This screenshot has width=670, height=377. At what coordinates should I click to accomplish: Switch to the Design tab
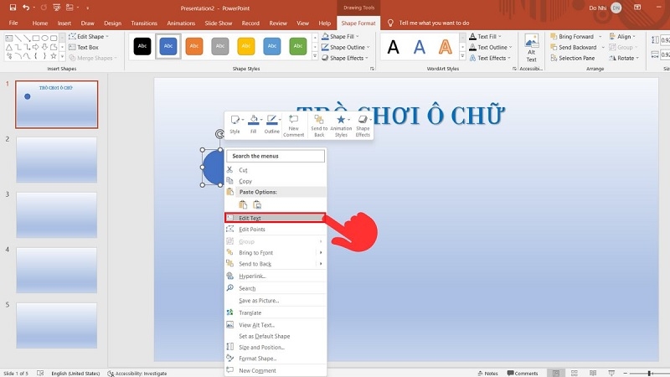point(112,23)
